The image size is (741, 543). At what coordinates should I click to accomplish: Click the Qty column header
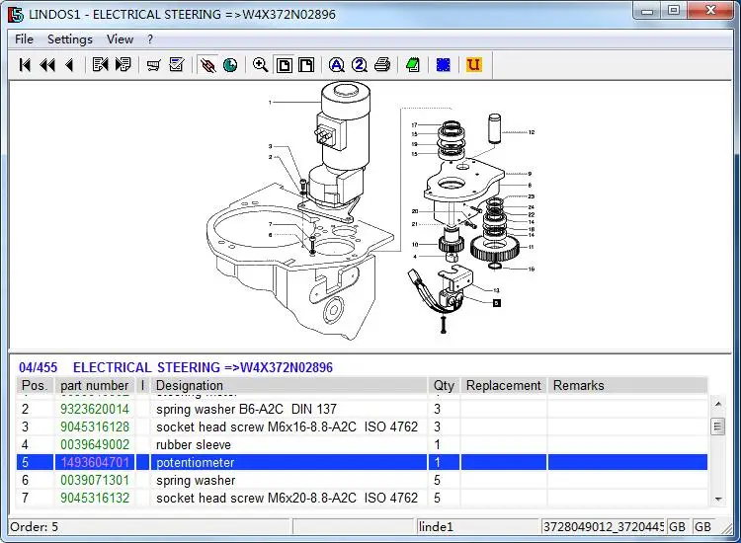tap(445, 385)
